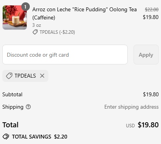This screenshot has width=161, height=144.
Task: Click the TOTAL SAVINGS $2.20 label
Action: 39,137
